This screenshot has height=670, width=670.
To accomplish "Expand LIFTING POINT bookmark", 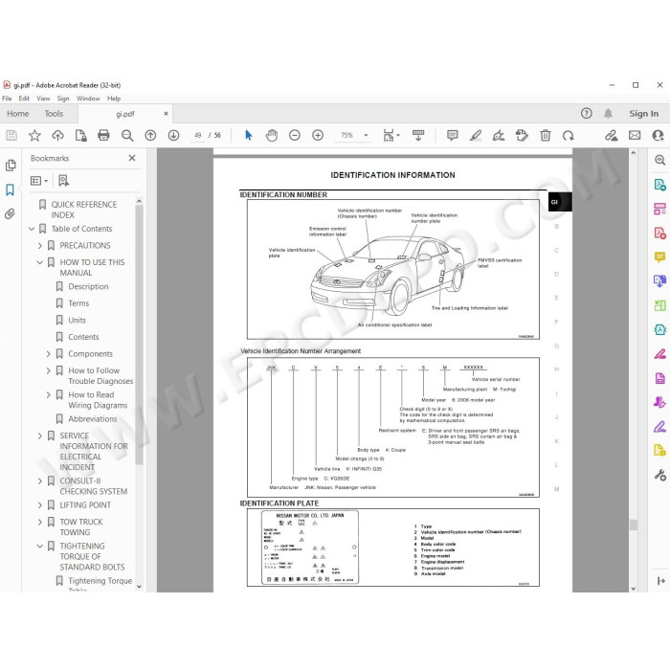I will (x=40, y=505).
